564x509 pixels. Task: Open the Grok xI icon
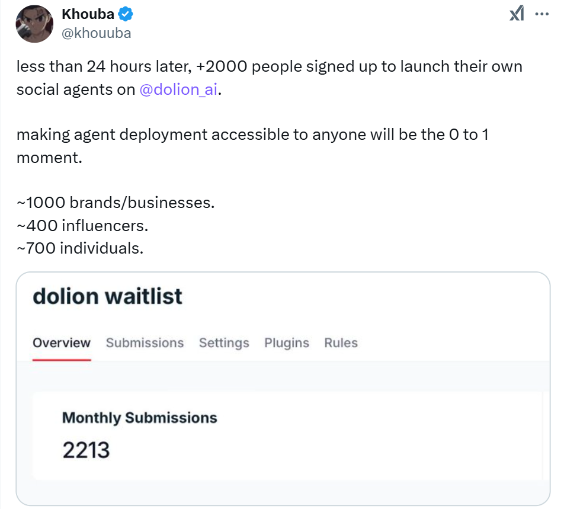pos(517,14)
